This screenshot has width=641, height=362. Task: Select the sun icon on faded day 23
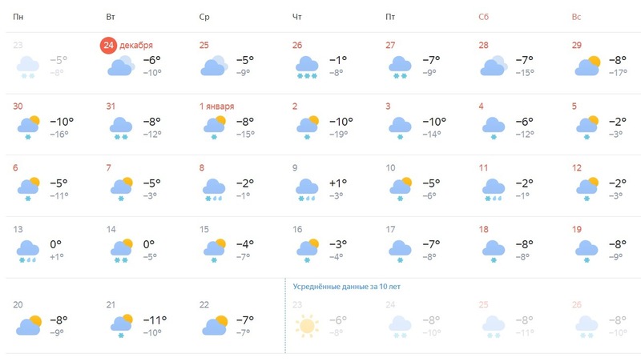[x=307, y=326]
